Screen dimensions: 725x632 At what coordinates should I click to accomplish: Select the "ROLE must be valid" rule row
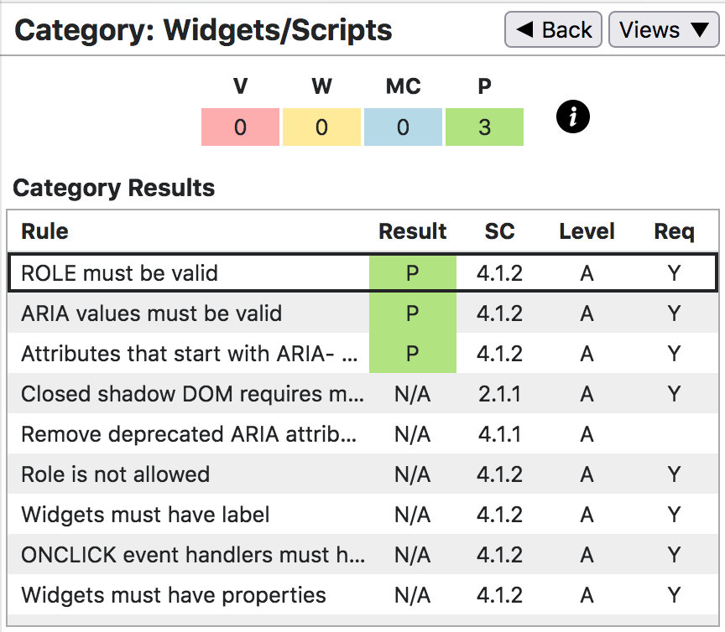click(119, 273)
